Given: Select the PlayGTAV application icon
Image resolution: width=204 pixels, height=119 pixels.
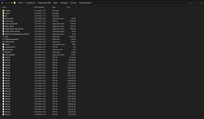Looking at the screenshot, I should click(3, 52).
